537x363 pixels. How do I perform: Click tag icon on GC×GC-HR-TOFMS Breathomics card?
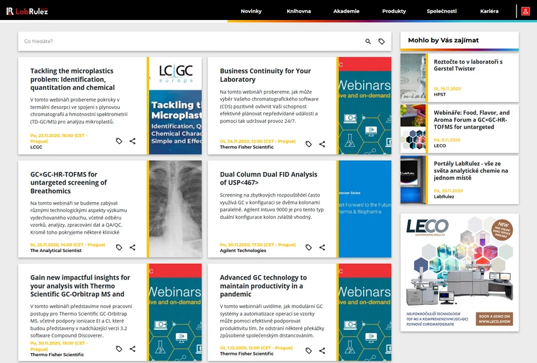tap(119, 247)
